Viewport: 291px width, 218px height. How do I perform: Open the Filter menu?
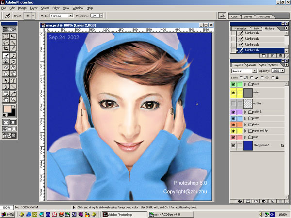[x=56, y=8]
